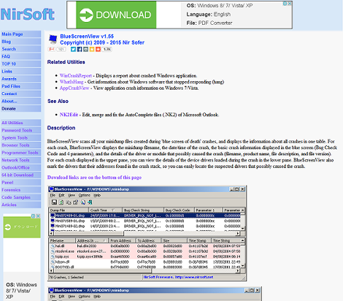Click the gray print share icon
343x301 pixels.
point(85,50)
